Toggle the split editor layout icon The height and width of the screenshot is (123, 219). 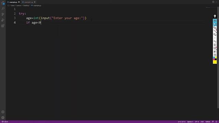(213, 2)
